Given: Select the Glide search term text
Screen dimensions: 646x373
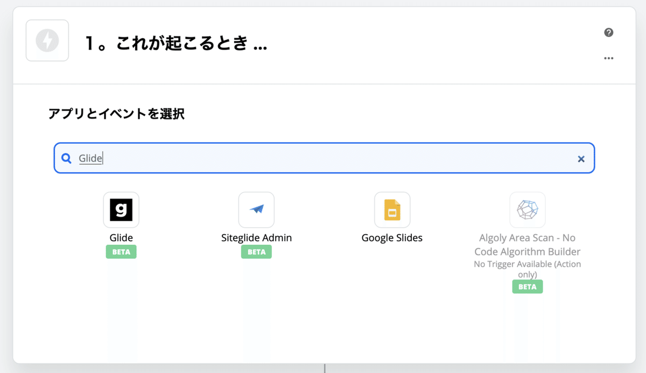Looking at the screenshot, I should click(90, 158).
